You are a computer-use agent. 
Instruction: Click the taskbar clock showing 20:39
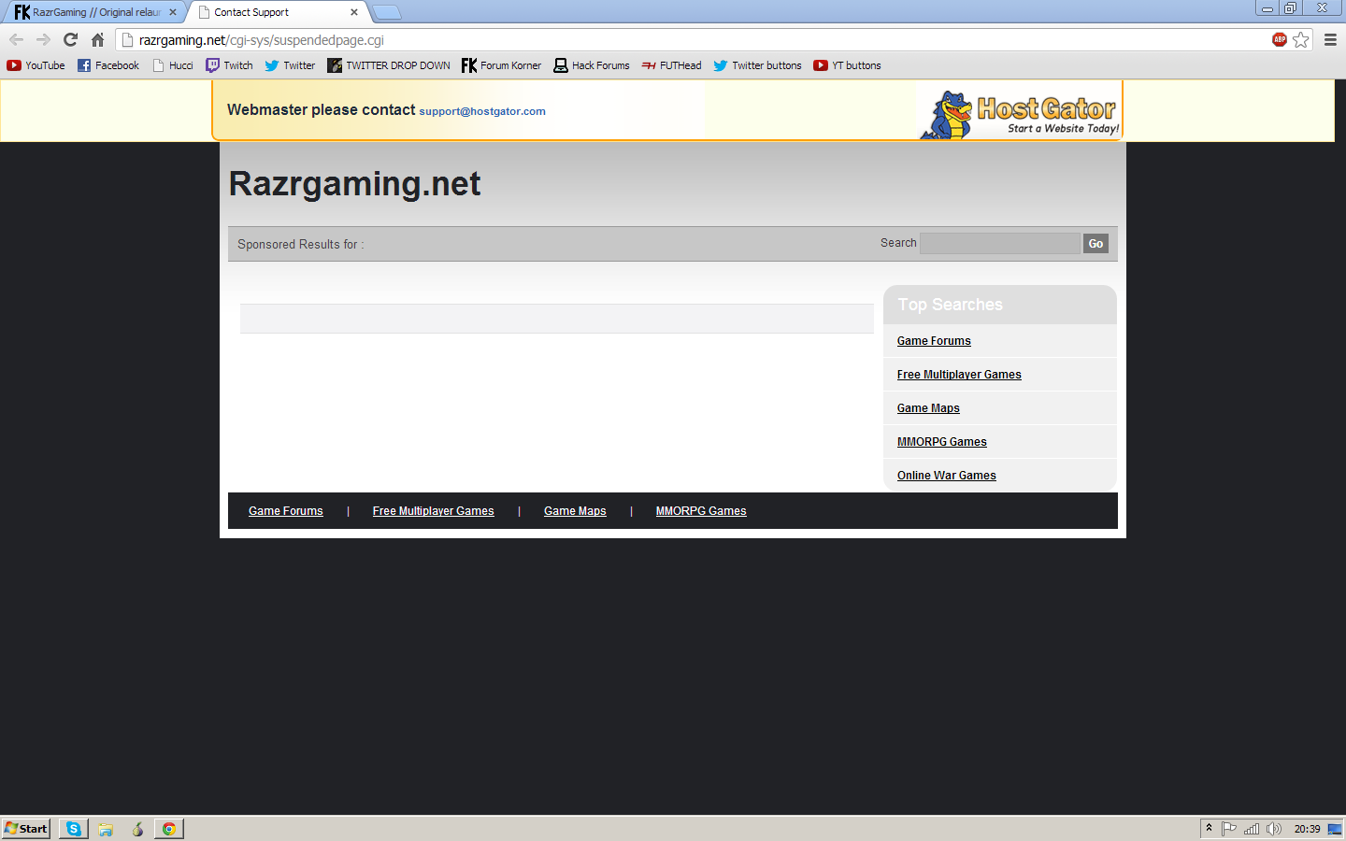pos(1307,829)
